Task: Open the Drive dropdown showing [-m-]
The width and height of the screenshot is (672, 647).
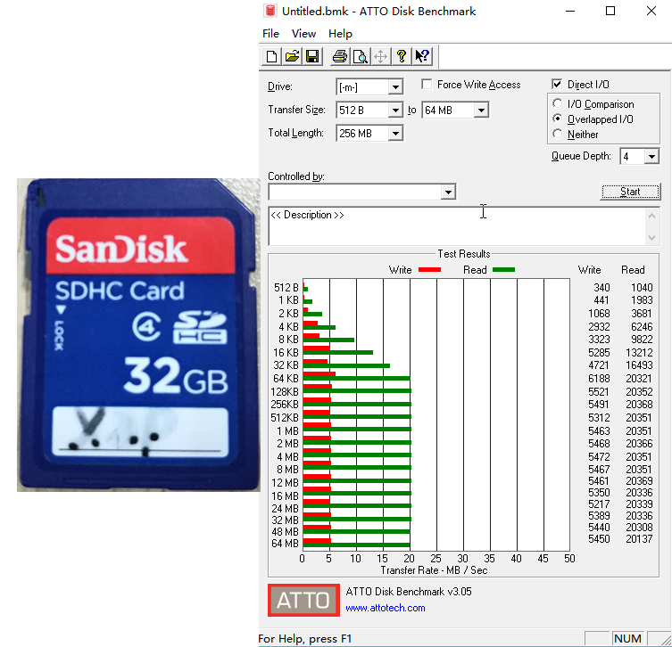Action: 395,86
